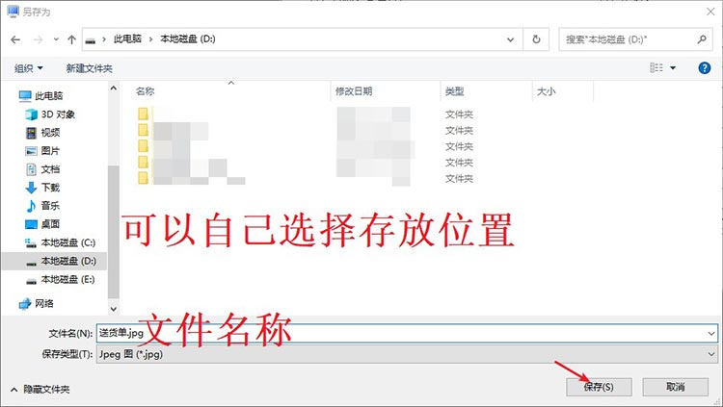Close the 另存为 dialog

710,12
